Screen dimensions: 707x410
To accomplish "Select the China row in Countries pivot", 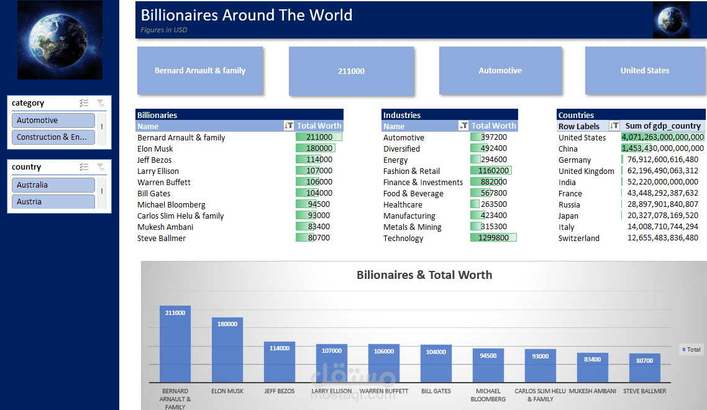I will coord(568,148).
